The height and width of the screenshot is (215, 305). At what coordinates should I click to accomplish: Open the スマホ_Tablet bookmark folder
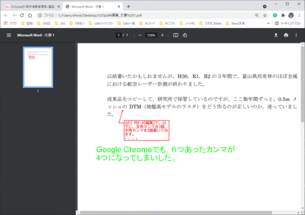point(211,23)
